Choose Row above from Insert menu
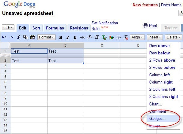The height and width of the screenshot is (134, 183). coord(163,46)
